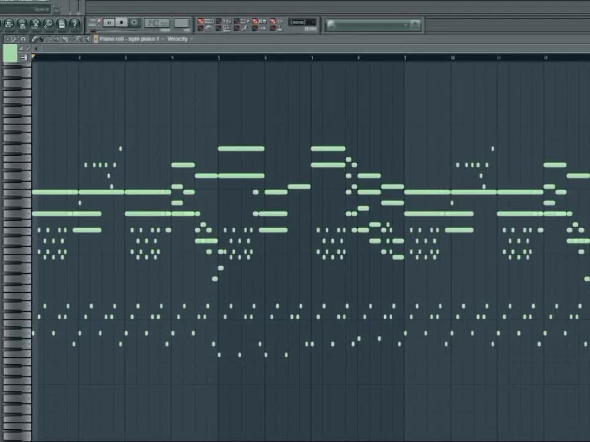Viewport: 590px width, 442px height.
Task: Click the green note color swatch
Action: [x=10, y=53]
